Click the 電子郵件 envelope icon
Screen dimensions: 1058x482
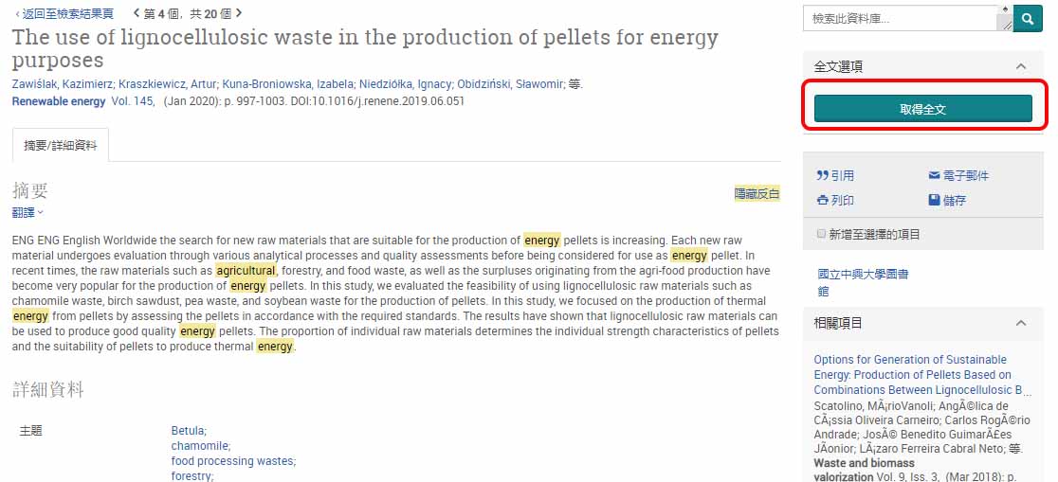pyautogui.click(x=934, y=176)
